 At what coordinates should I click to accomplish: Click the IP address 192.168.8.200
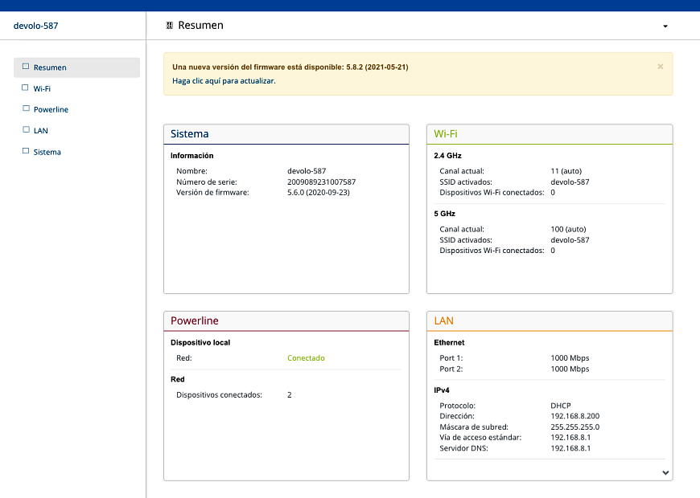tap(575, 416)
